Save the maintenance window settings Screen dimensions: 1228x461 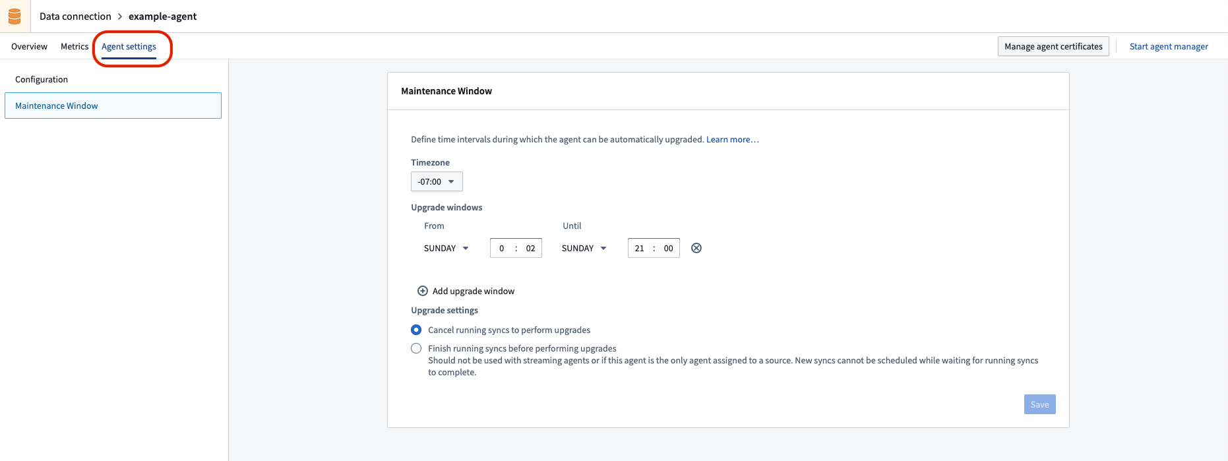[1040, 404]
